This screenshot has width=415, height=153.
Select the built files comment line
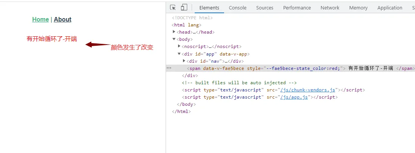pyautogui.click(x=239, y=83)
